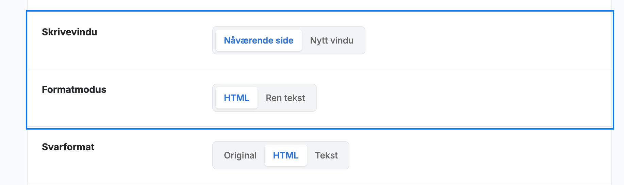624x185 pixels.
Task: Click the Formatmodus setting label
Action: (74, 89)
